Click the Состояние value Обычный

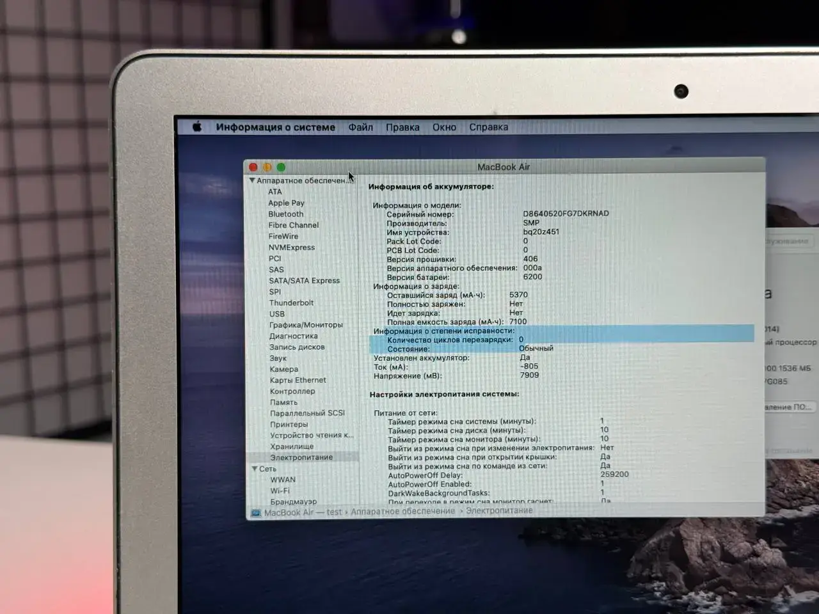click(536, 348)
